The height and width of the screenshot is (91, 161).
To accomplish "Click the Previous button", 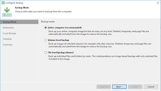I will (104, 87).
